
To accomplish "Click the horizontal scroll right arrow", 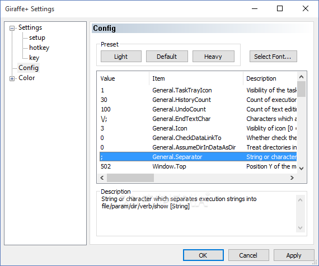I will 292,178.
